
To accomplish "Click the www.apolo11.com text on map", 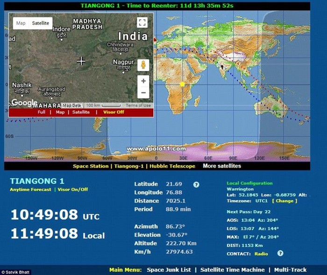I will [x=156, y=148].
